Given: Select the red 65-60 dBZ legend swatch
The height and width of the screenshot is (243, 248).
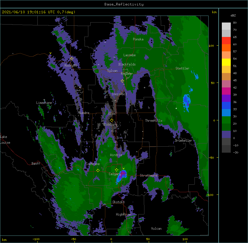Looking at the screenshot, I should coord(226,41).
